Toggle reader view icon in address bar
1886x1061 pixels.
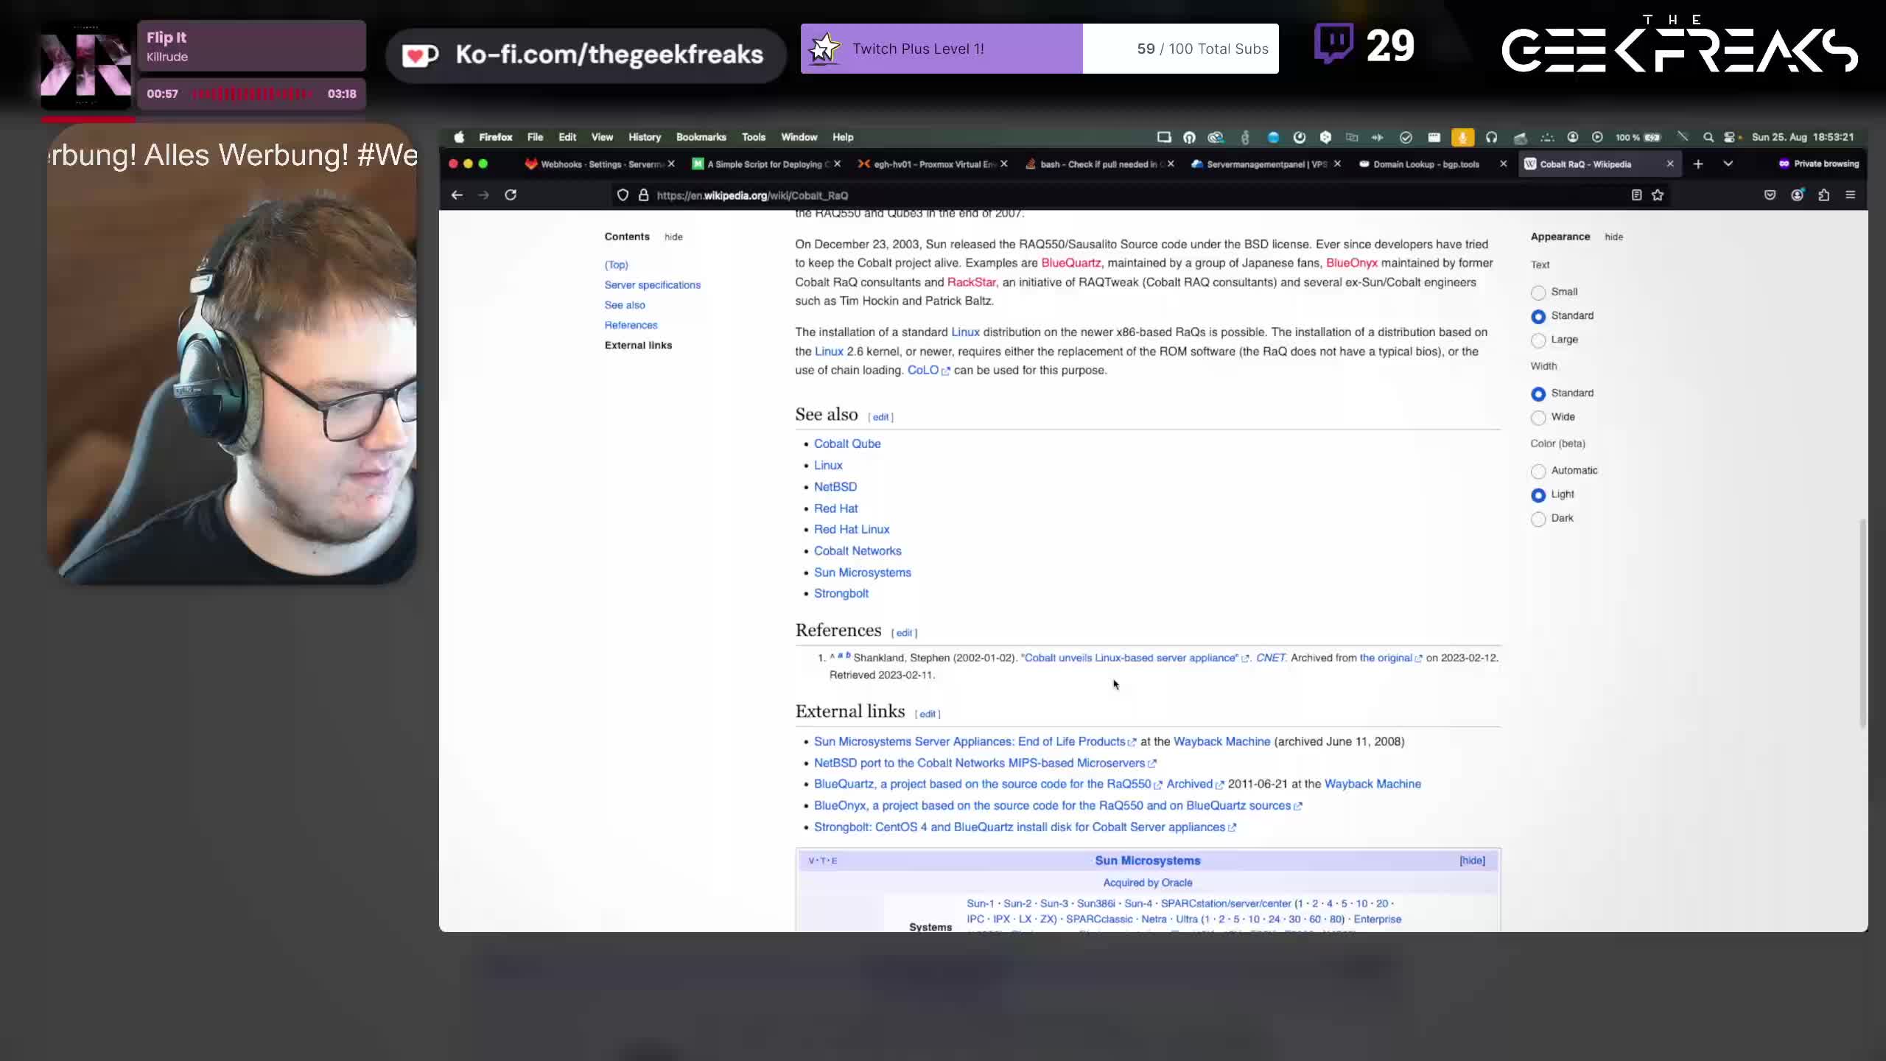[x=1636, y=195]
